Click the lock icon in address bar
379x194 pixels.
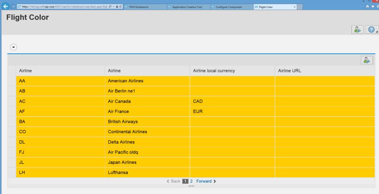click(x=117, y=7)
